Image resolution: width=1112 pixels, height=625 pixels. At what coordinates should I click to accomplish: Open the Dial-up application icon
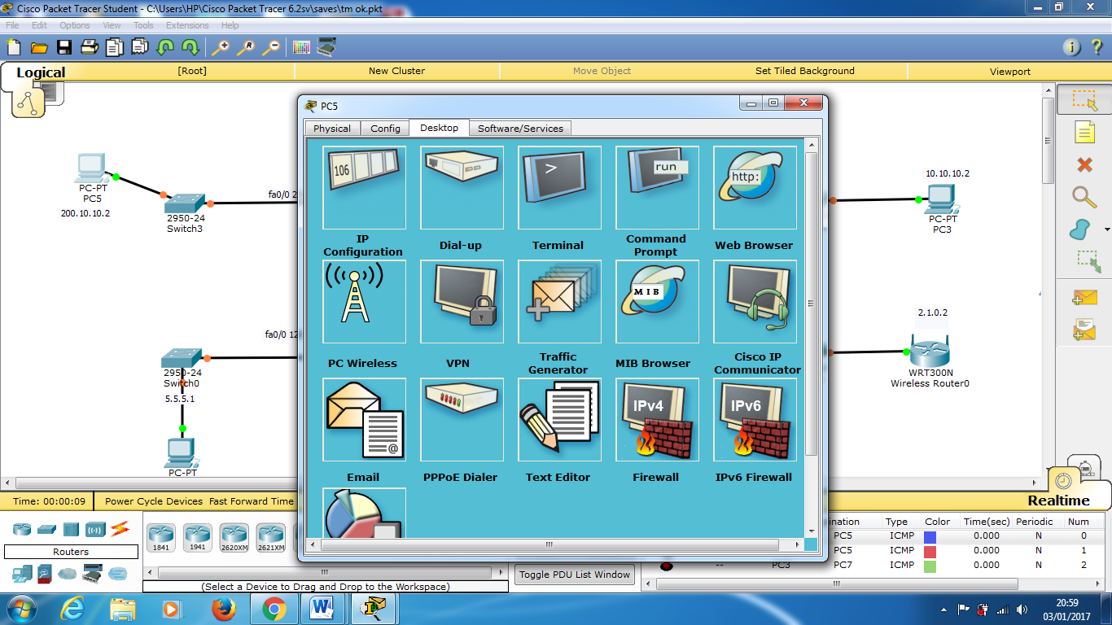462,188
